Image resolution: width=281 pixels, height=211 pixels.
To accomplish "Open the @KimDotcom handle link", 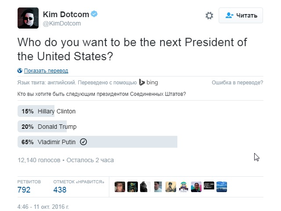I will point(62,23).
